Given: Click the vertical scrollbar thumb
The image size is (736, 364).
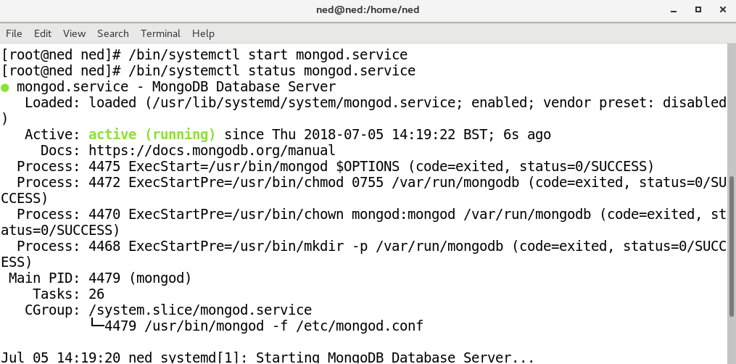Looking at the screenshot, I should [x=732, y=247].
